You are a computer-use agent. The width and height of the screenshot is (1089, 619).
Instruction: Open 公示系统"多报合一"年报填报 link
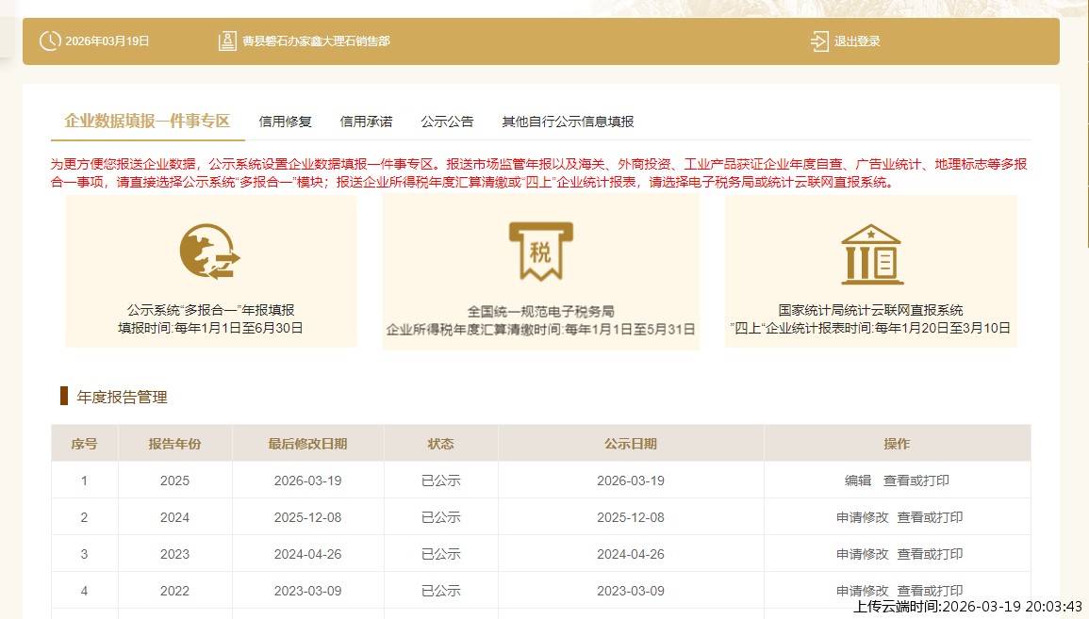pyautogui.click(x=211, y=310)
